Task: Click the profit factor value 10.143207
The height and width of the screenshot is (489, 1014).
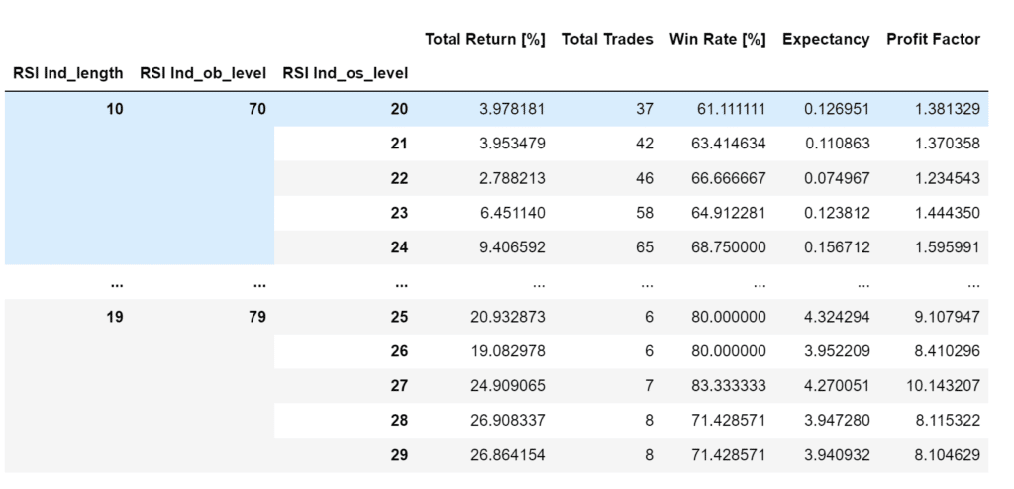Action: (x=943, y=386)
